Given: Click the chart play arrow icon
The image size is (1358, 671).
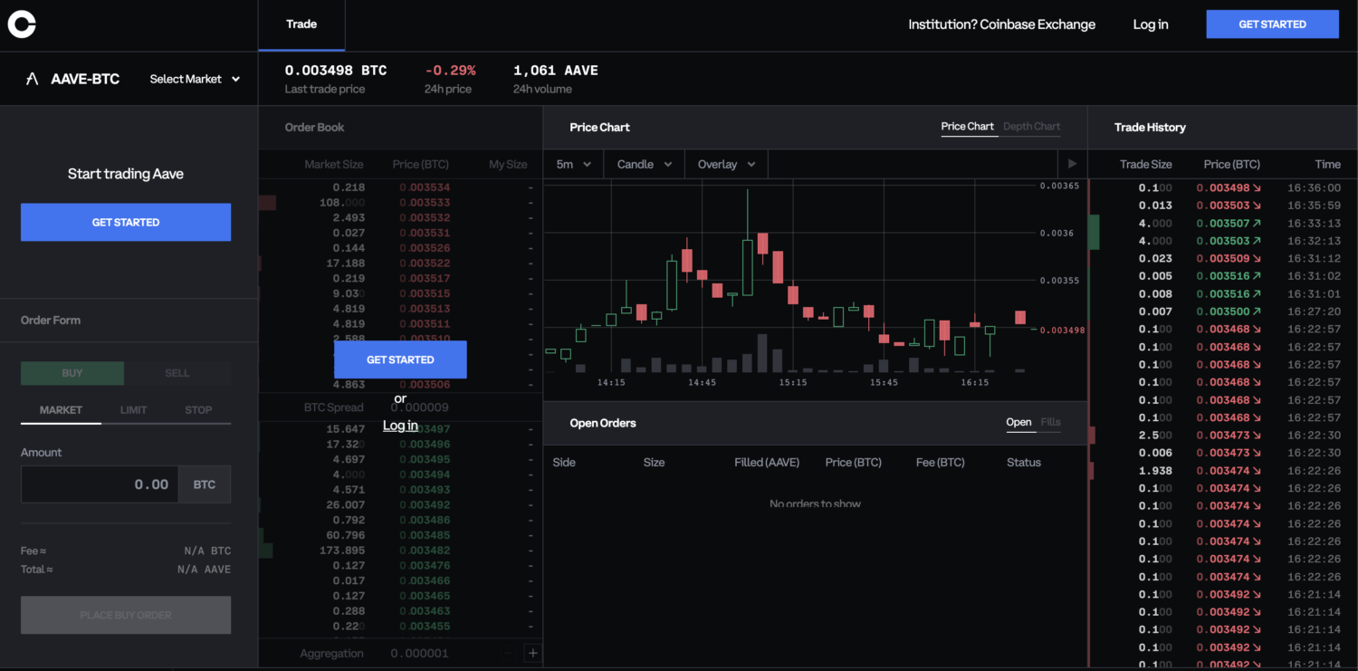Looking at the screenshot, I should pos(1072,164).
